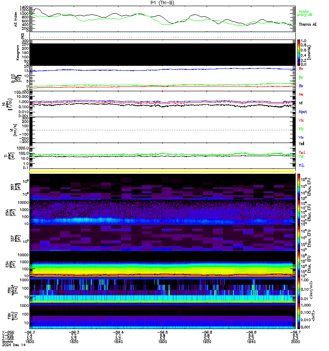Click the Keogram [counts] color bar
This screenshot has width=329, height=351.
tap(299, 53)
